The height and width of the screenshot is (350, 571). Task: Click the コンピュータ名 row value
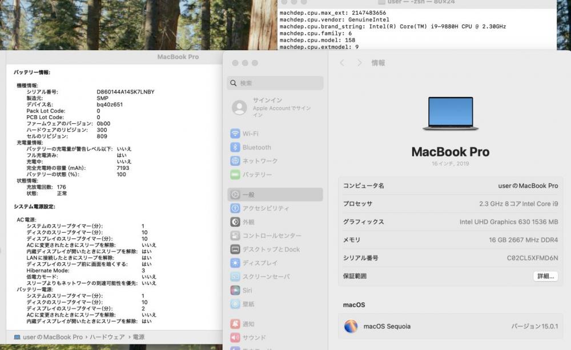[528, 186]
